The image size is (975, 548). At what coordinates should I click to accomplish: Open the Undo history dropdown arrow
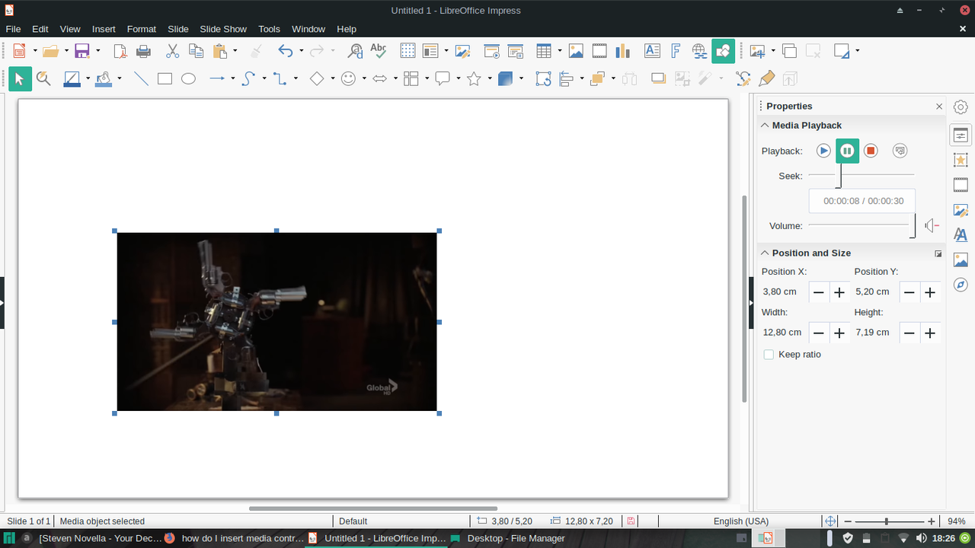point(301,51)
